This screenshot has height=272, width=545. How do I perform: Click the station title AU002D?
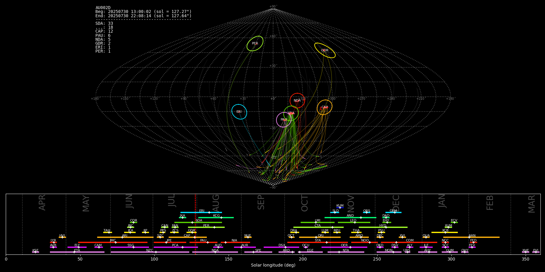coord(103,8)
